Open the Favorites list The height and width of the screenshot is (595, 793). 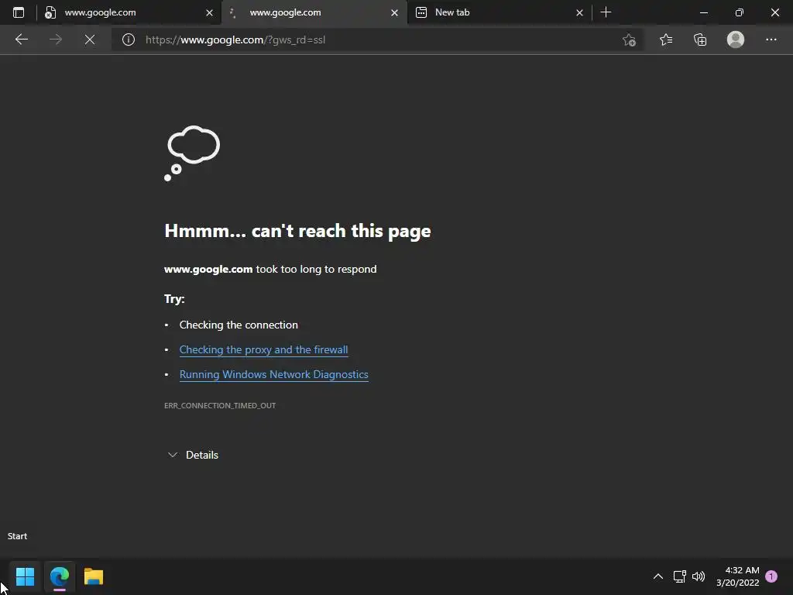[666, 40]
